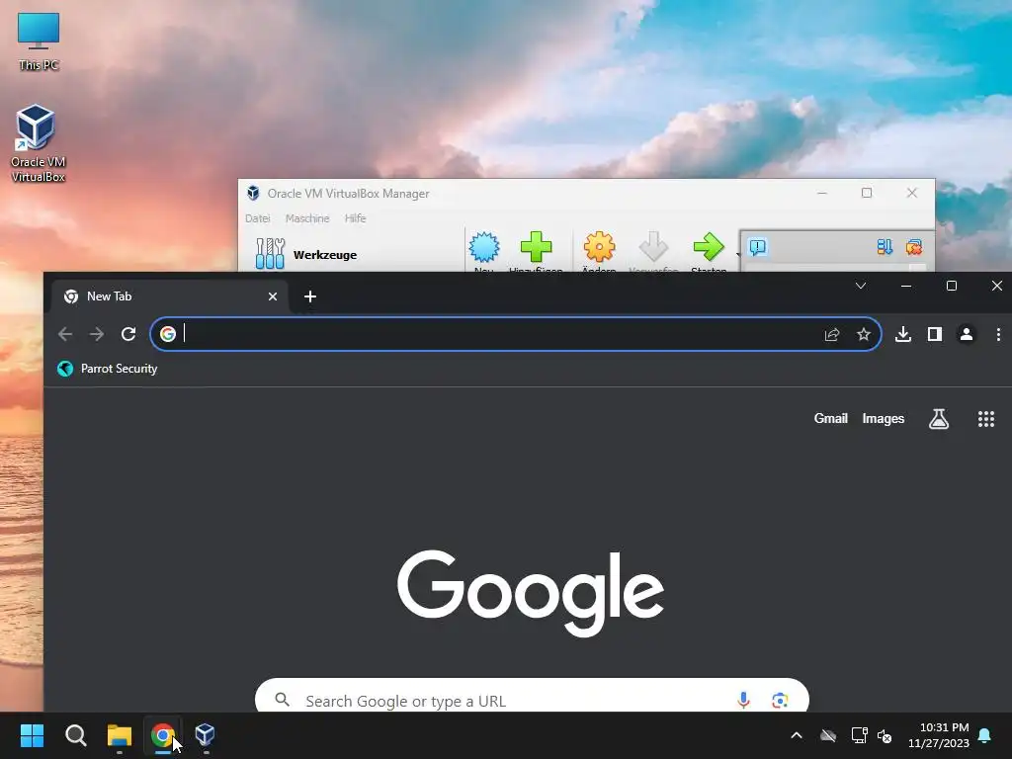Minimize the Chrome window
Viewport: 1012px width, 759px height.
point(906,286)
